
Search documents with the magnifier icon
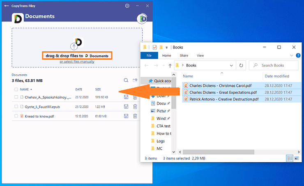[126, 80]
